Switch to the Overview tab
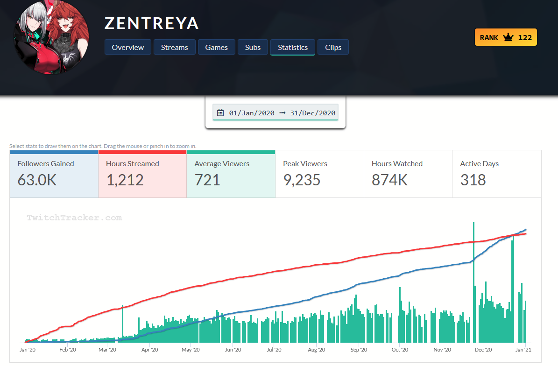Viewport: 558px width, 366px height. pos(128,47)
